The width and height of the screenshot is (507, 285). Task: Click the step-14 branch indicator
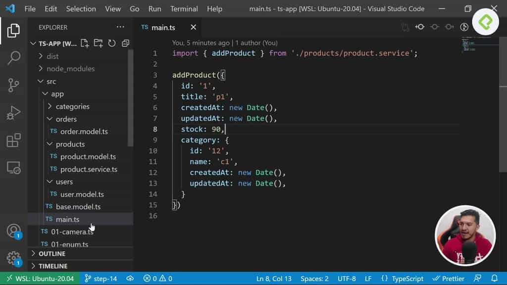101,278
